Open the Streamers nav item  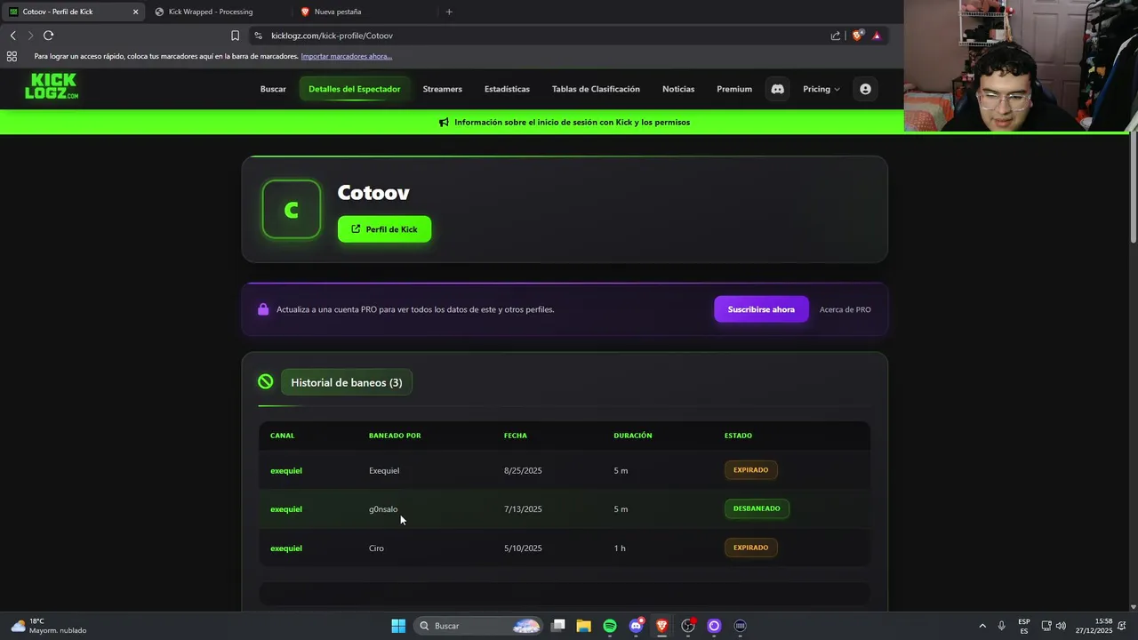[x=442, y=89]
